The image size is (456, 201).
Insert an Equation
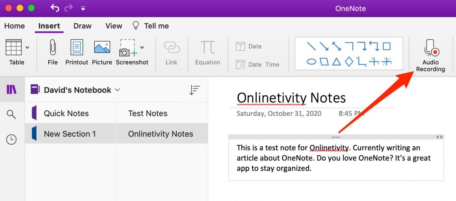(x=208, y=52)
